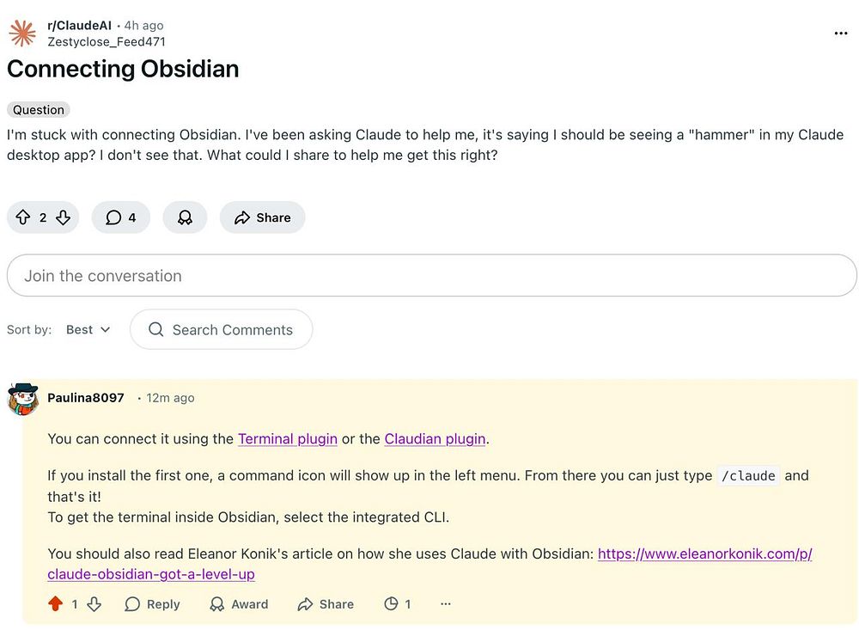Click Paulina8097's snoo avatar
This screenshot has height=630, width=859.
(23, 399)
